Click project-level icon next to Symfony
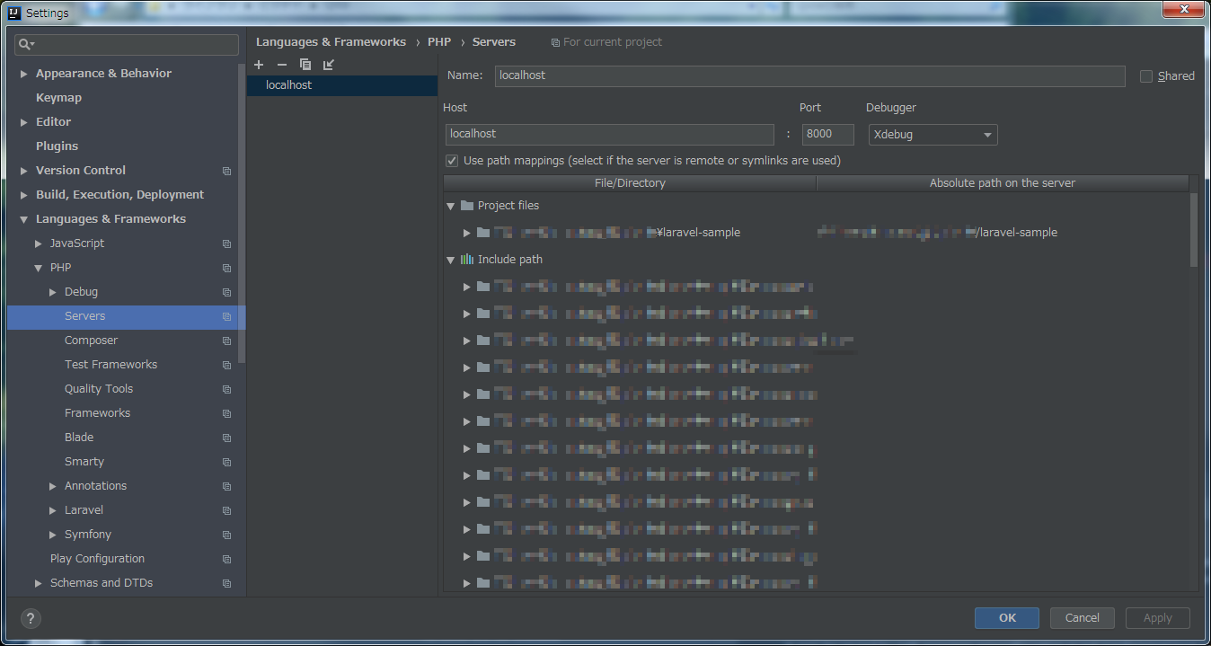 226,535
